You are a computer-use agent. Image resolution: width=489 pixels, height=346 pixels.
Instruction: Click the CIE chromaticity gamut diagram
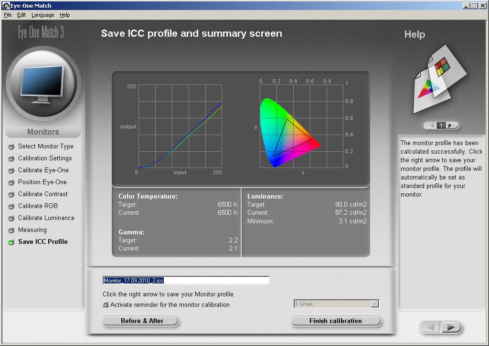click(x=301, y=126)
